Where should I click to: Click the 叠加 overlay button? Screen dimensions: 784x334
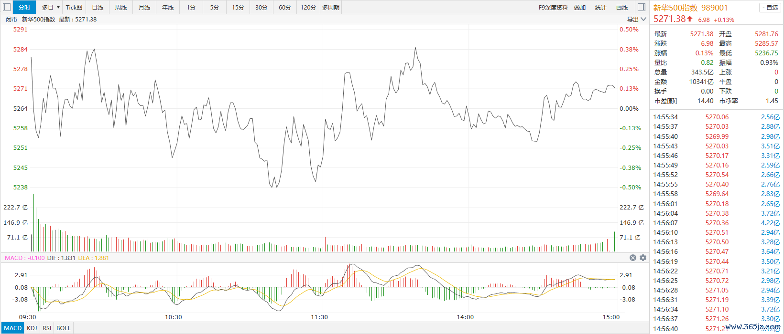point(580,7)
